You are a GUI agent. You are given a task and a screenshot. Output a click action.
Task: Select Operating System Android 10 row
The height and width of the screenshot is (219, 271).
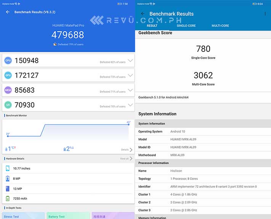point(203,132)
